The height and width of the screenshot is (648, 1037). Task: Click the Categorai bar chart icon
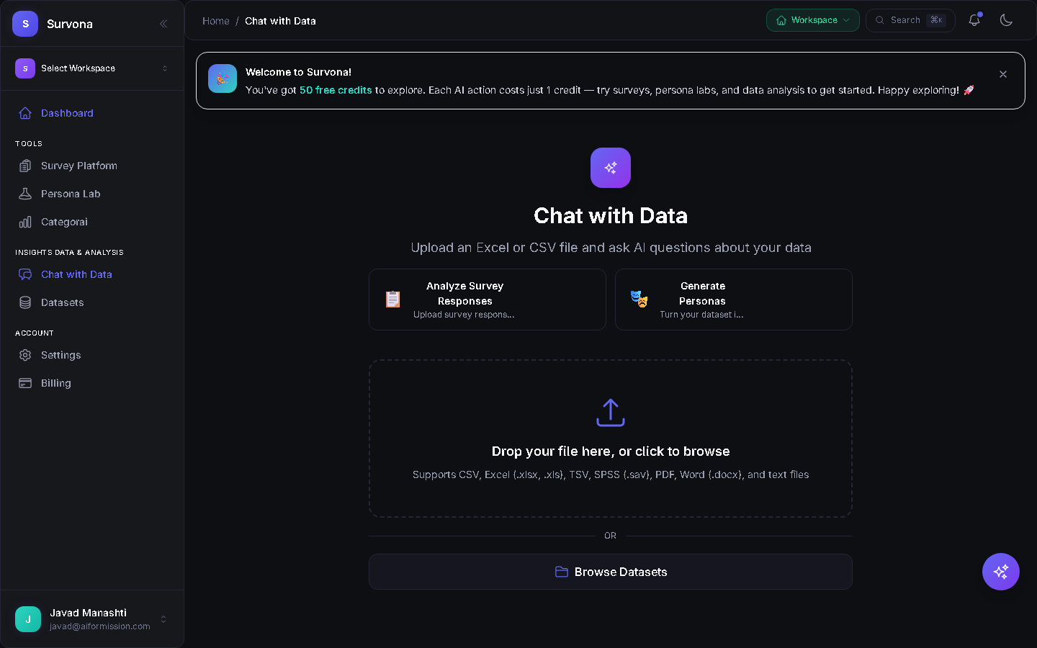pyautogui.click(x=26, y=222)
